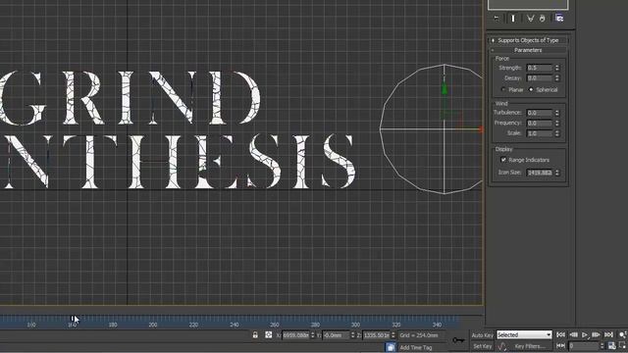Viewport: 628px width, 353px height.
Task: Click frame 300 on the track bar
Action: coord(355,325)
